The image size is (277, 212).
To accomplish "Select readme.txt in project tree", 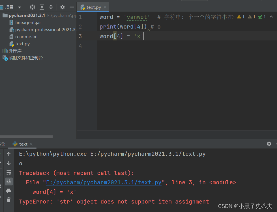I will pos(27,37).
